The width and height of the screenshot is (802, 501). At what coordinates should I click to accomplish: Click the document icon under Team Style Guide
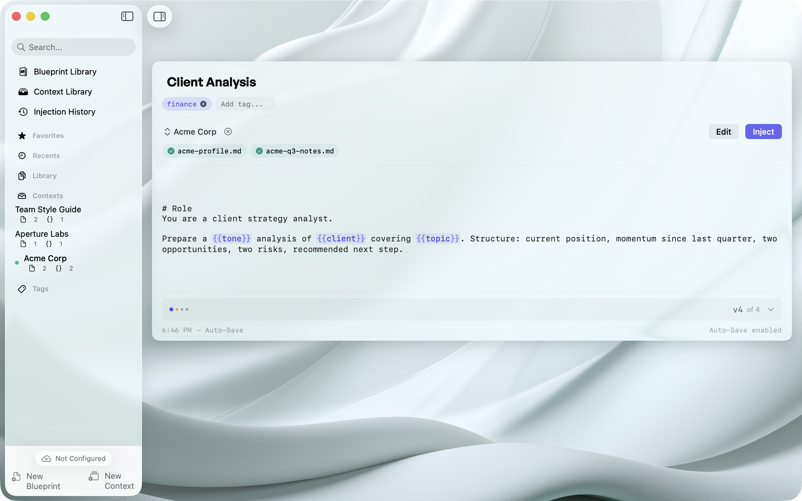pos(23,219)
